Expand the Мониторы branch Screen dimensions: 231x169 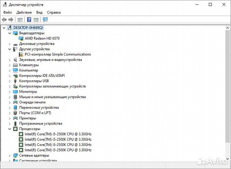tap(10, 92)
